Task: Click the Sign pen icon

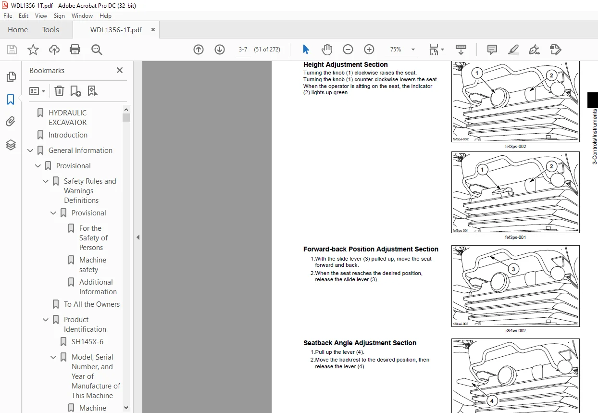Action: [534, 50]
